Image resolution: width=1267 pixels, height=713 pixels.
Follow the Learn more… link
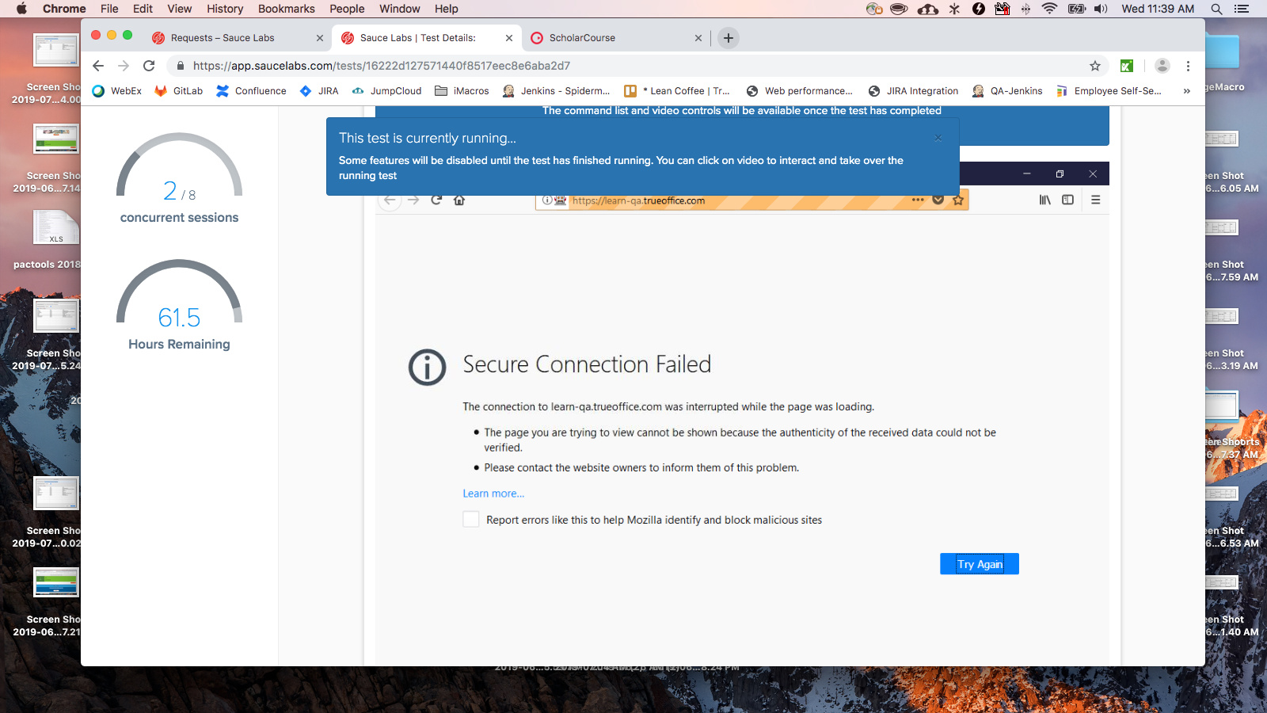[x=493, y=494]
